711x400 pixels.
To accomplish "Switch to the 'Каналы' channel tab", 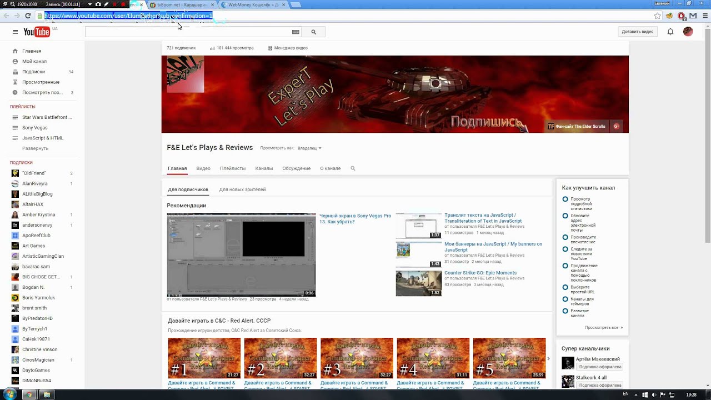I will pyautogui.click(x=264, y=168).
